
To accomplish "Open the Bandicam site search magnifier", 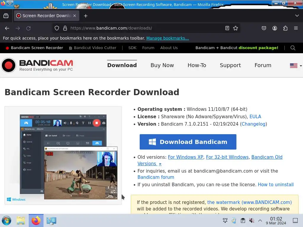I will click(x=293, y=48).
